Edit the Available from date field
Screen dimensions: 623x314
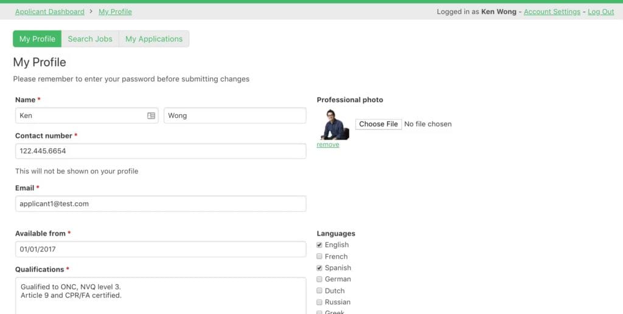pyautogui.click(x=161, y=249)
